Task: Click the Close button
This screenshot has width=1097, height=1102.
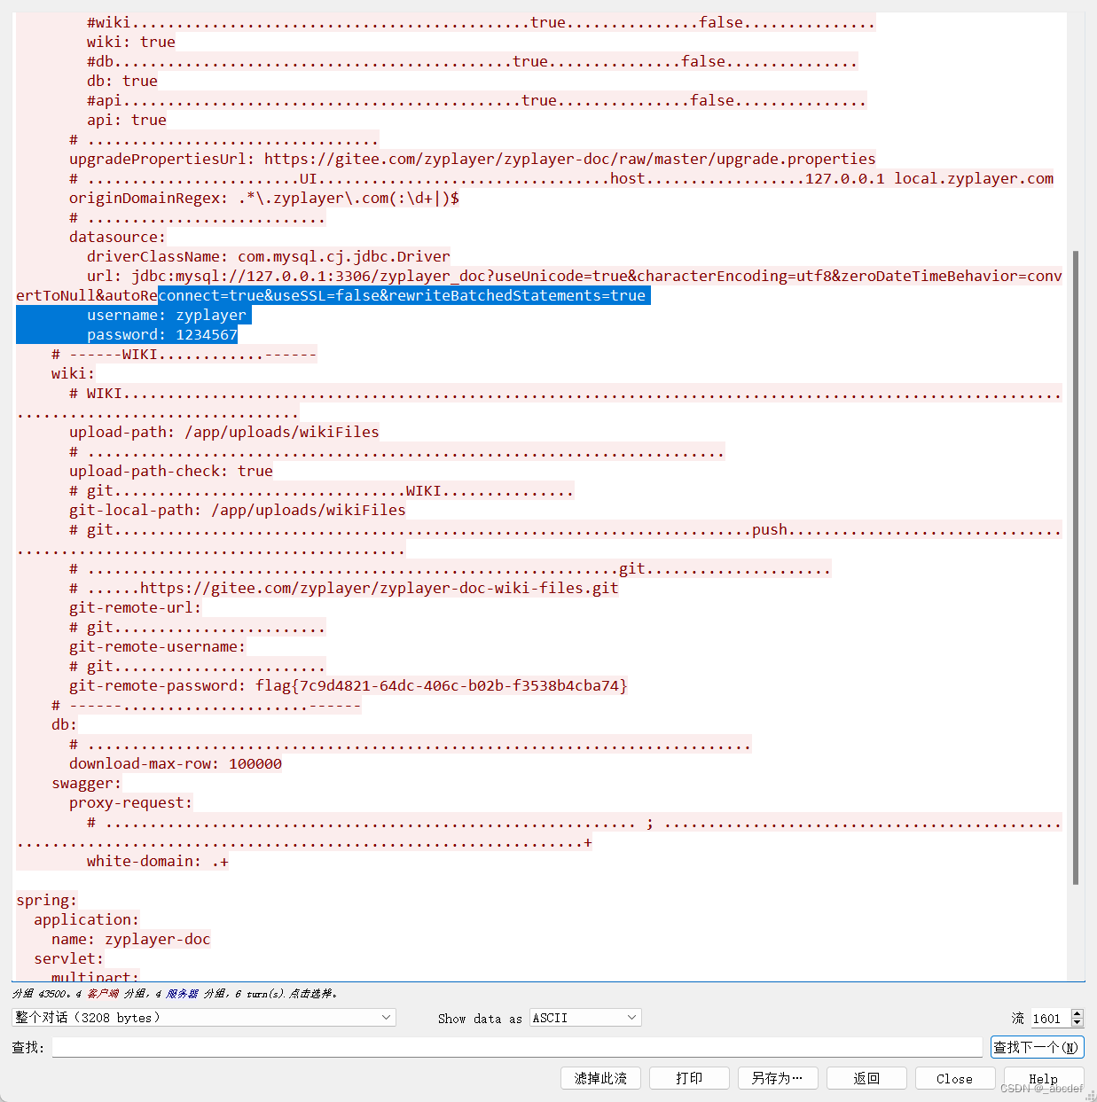Action: [x=955, y=1078]
